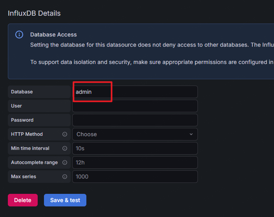Expand the HTTP Method chevron arrow
Image resolution: width=274 pixels, height=217 pixels.
coord(191,134)
